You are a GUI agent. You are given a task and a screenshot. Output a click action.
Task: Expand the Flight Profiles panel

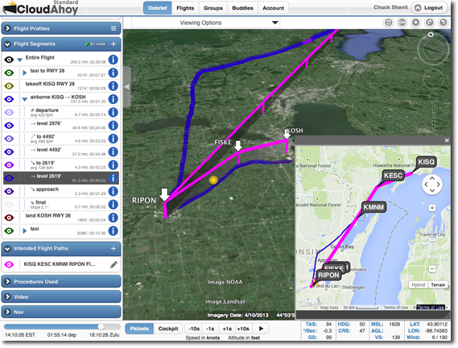7,28
